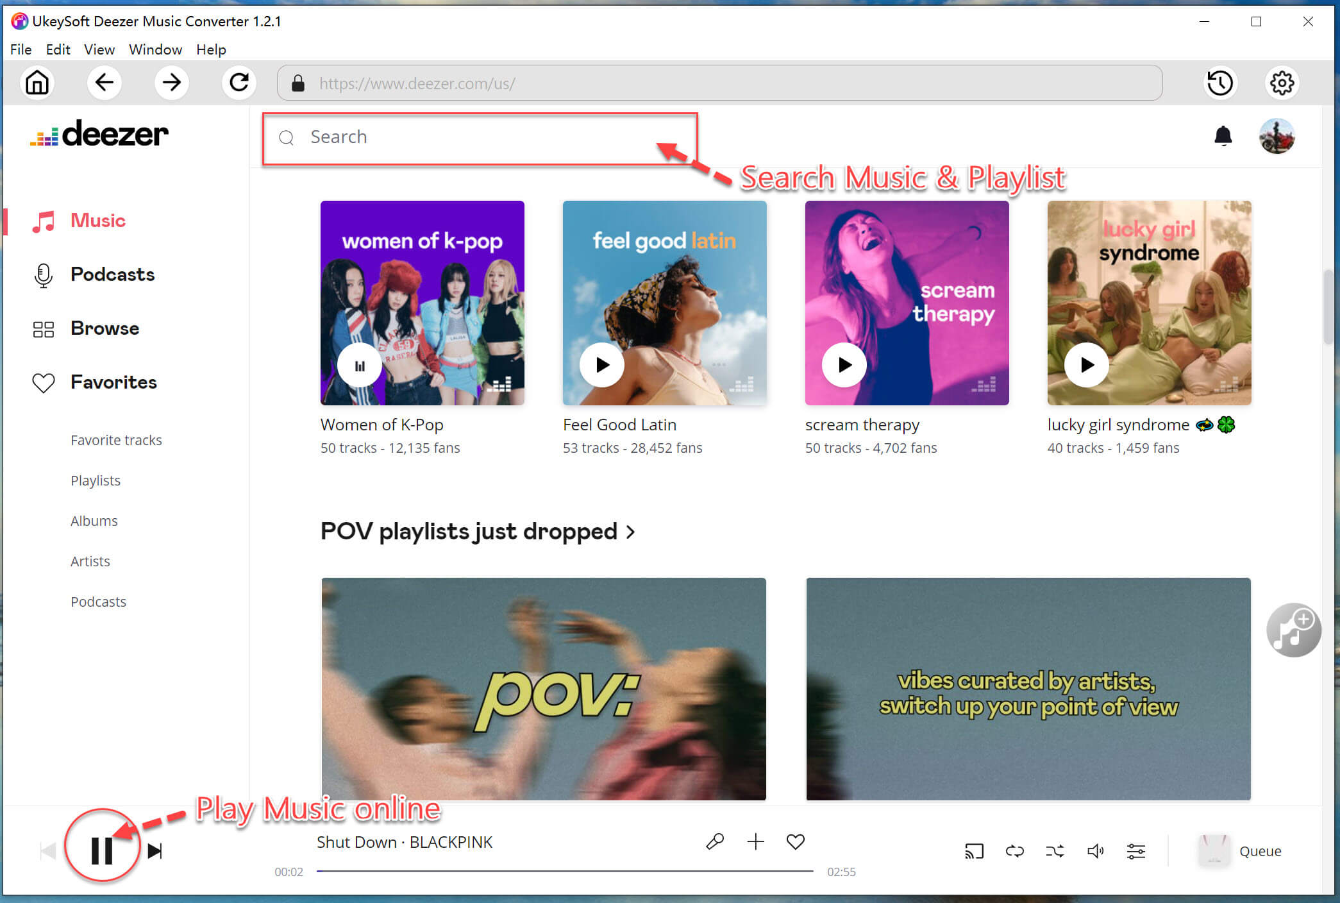This screenshot has height=903, width=1340.
Task: Click the Women of K-Pop playlist thumbnail
Action: click(x=421, y=302)
